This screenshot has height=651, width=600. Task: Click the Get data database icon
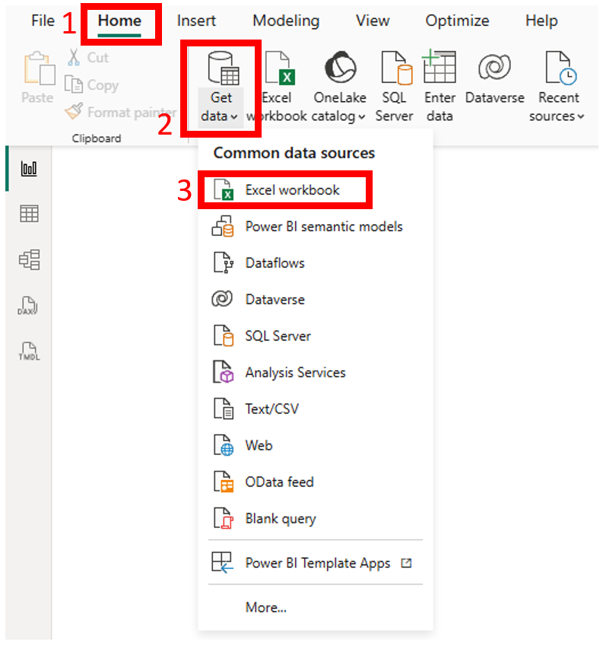click(223, 68)
